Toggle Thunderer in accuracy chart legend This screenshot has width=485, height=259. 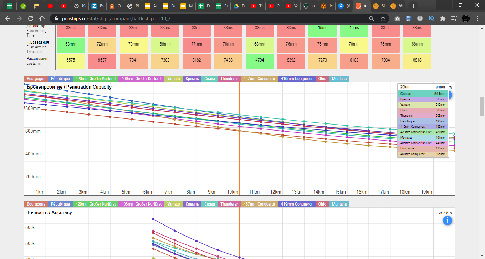click(229, 204)
